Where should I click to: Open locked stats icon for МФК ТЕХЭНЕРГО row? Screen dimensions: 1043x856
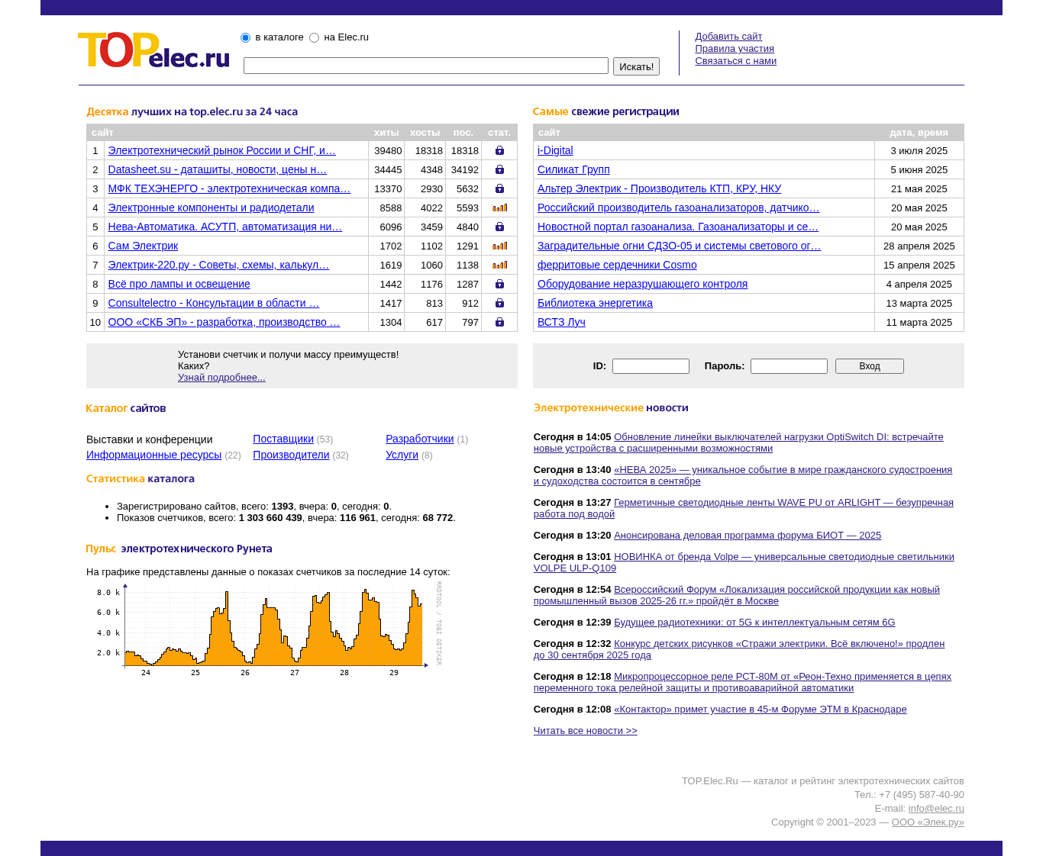(499, 188)
